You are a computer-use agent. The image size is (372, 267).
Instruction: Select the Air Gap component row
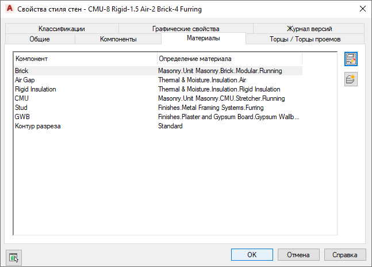[25, 80]
